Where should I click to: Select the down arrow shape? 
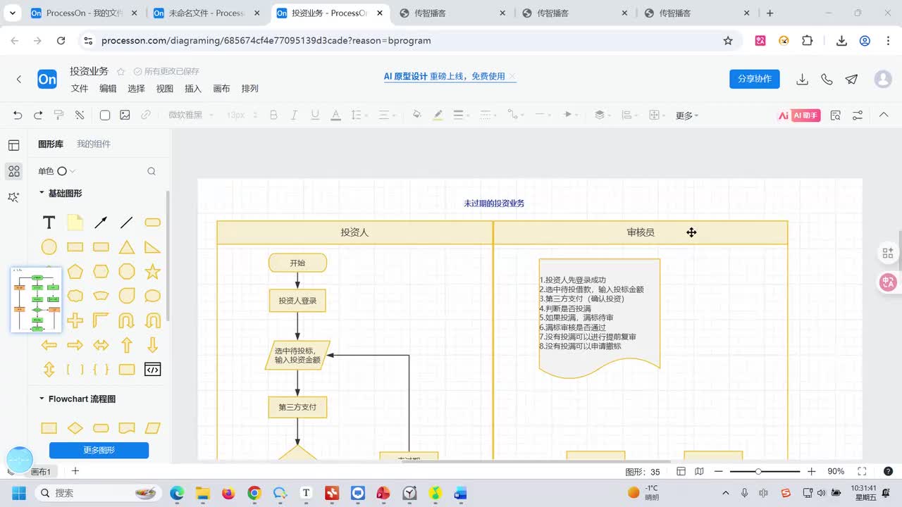(x=152, y=345)
